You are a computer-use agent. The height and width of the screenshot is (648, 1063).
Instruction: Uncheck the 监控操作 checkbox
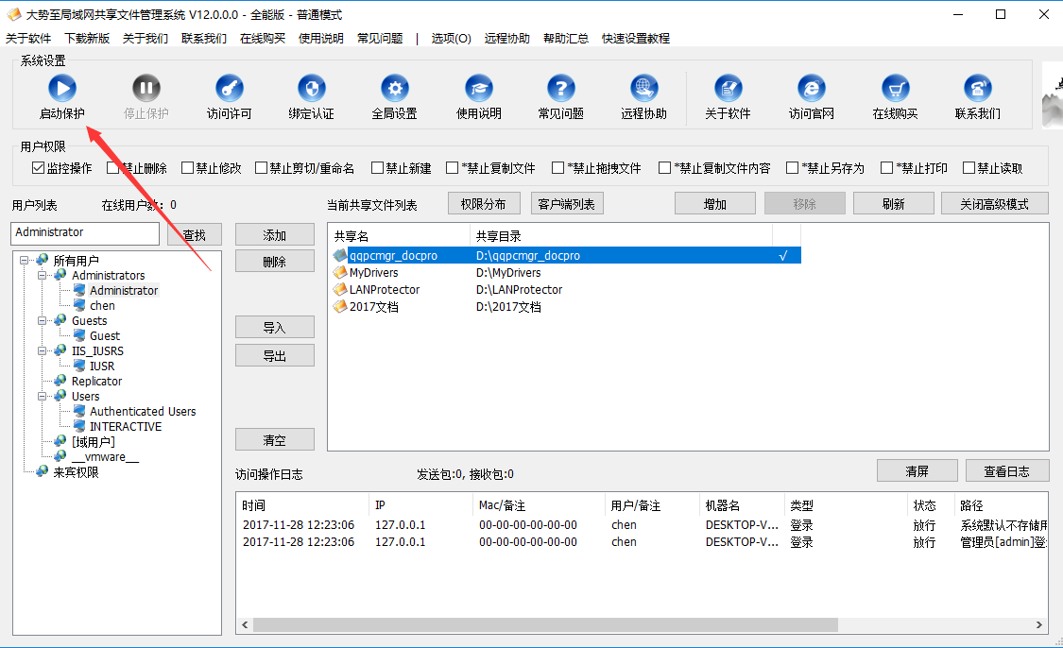pyautogui.click(x=39, y=168)
